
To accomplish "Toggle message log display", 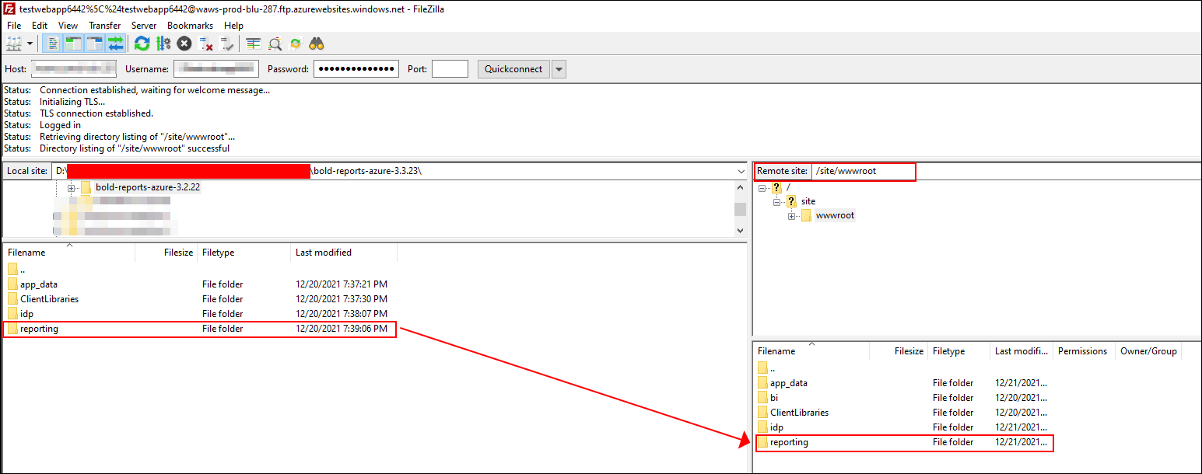I will coord(53,44).
